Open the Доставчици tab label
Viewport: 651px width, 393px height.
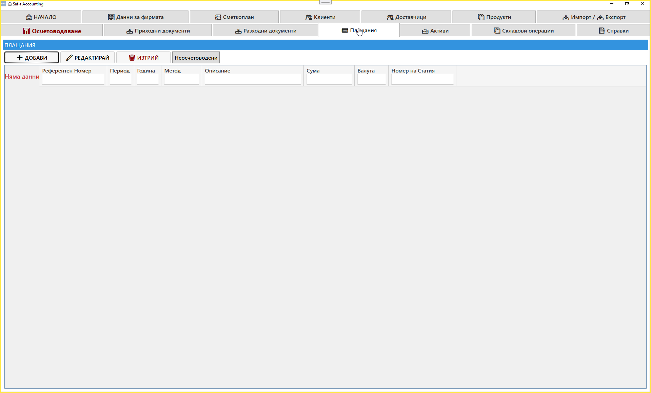coord(411,17)
